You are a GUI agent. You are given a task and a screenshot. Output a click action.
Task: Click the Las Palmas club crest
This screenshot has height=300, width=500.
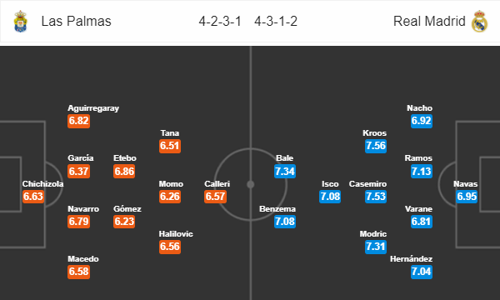tap(21, 22)
